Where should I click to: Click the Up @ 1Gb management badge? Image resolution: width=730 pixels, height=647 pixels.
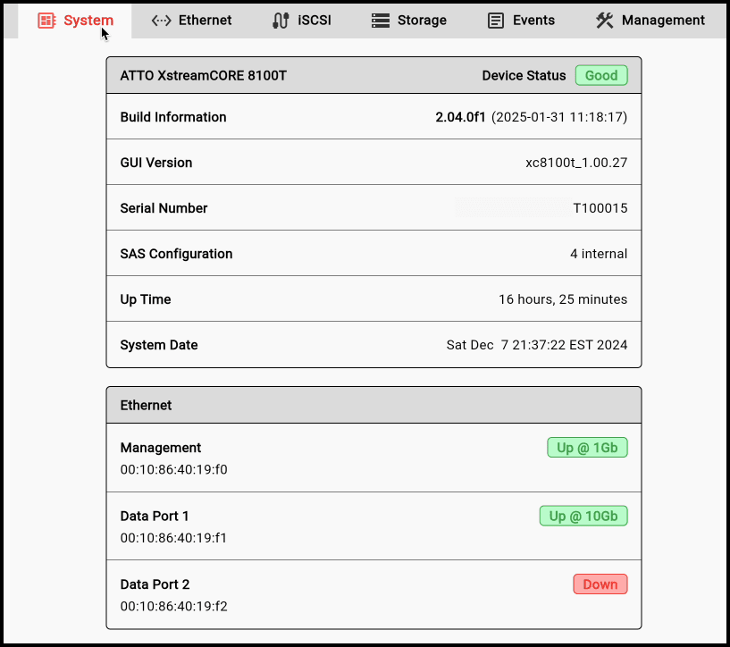pos(587,448)
